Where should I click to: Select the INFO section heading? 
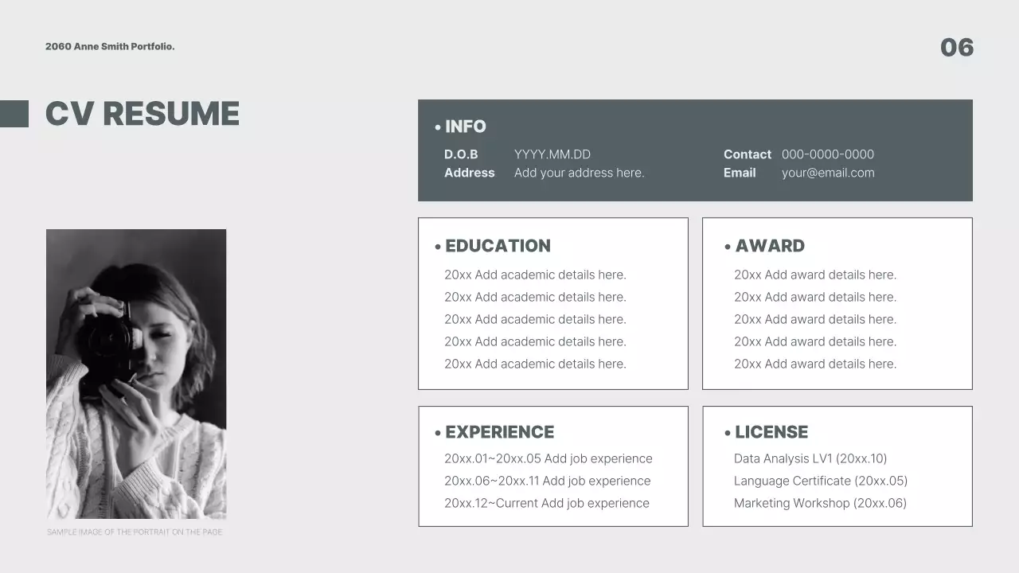[x=465, y=127]
